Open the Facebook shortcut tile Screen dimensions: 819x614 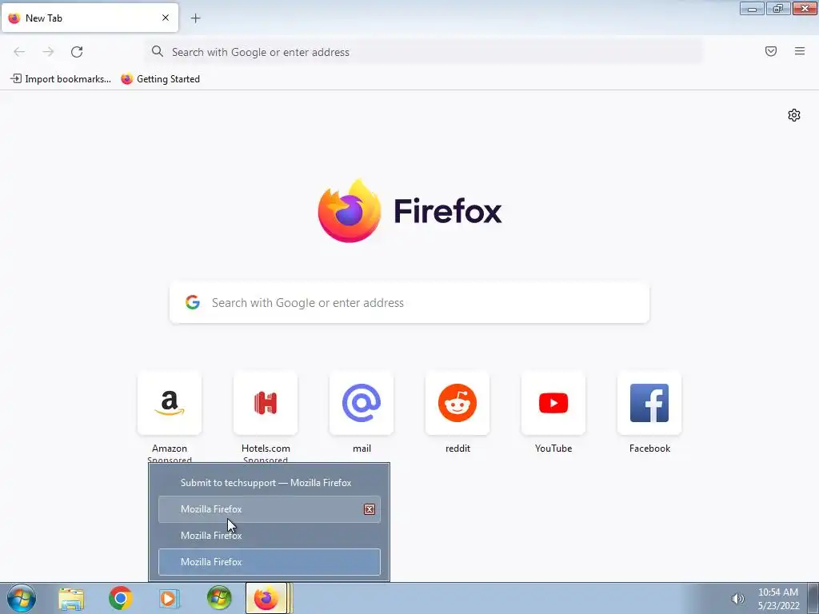click(x=649, y=403)
